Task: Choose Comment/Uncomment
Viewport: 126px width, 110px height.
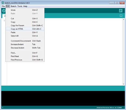Action: (x=25, y=41)
